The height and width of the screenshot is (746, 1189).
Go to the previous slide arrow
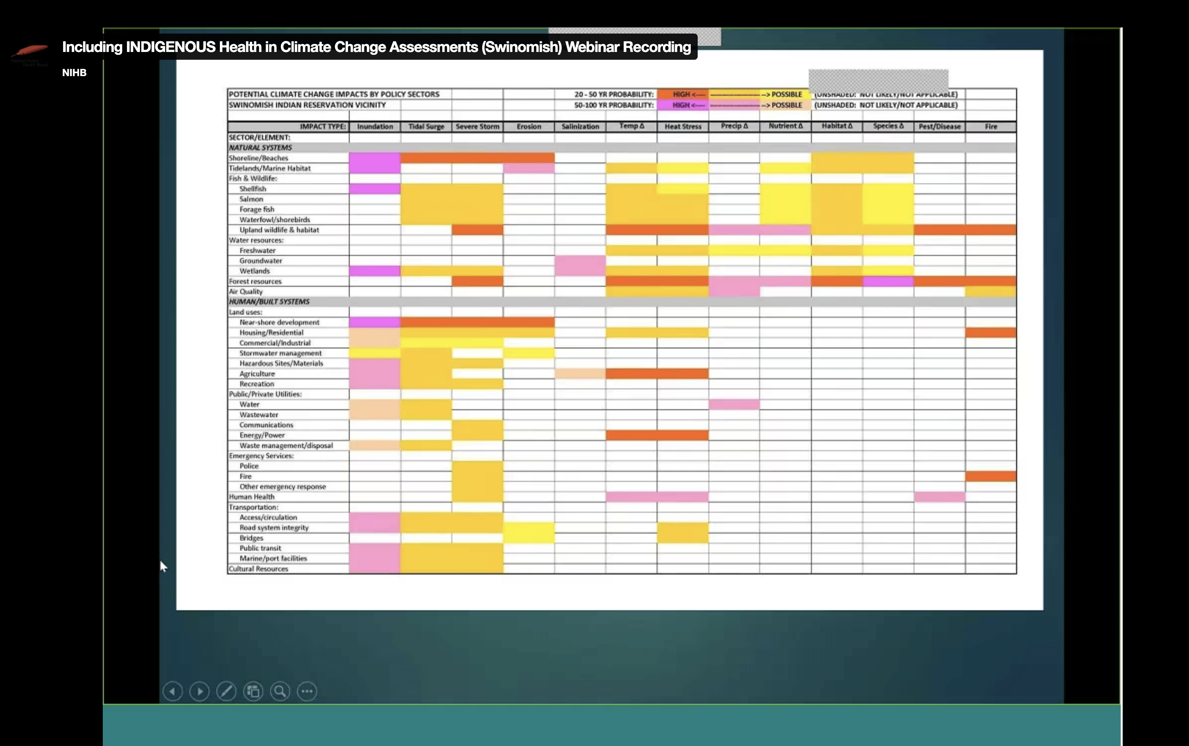tap(173, 691)
